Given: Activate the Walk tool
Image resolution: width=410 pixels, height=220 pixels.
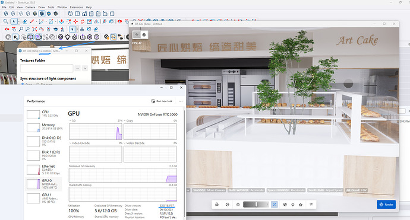Looking at the screenshot, I should pyautogui.click(x=62, y=29).
